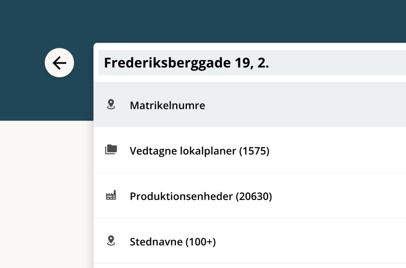Click the (1575) count after Vedtagne lokalplaner
Screen dimensions: 406x268
point(254,151)
